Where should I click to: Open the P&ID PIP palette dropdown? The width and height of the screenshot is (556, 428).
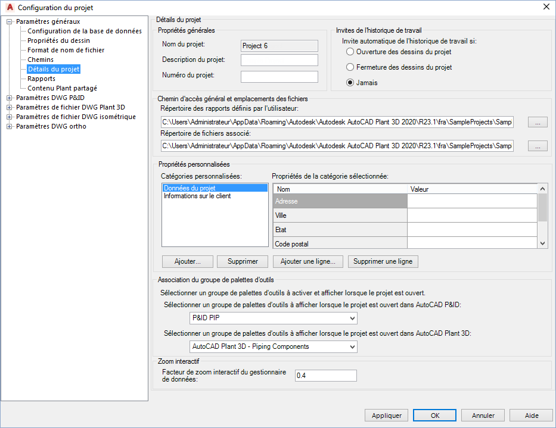tap(274, 318)
